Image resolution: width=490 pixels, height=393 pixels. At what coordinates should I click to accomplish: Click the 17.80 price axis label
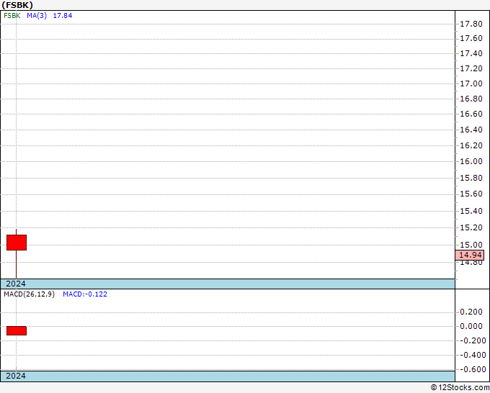[471, 24]
